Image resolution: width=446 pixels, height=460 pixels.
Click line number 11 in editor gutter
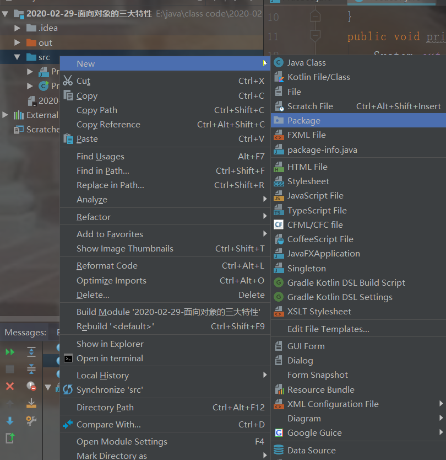click(x=273, y=36)
